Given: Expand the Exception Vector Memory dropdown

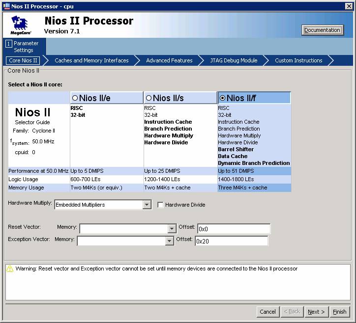Looking at the screenshot, I should (x=169, y=241).
